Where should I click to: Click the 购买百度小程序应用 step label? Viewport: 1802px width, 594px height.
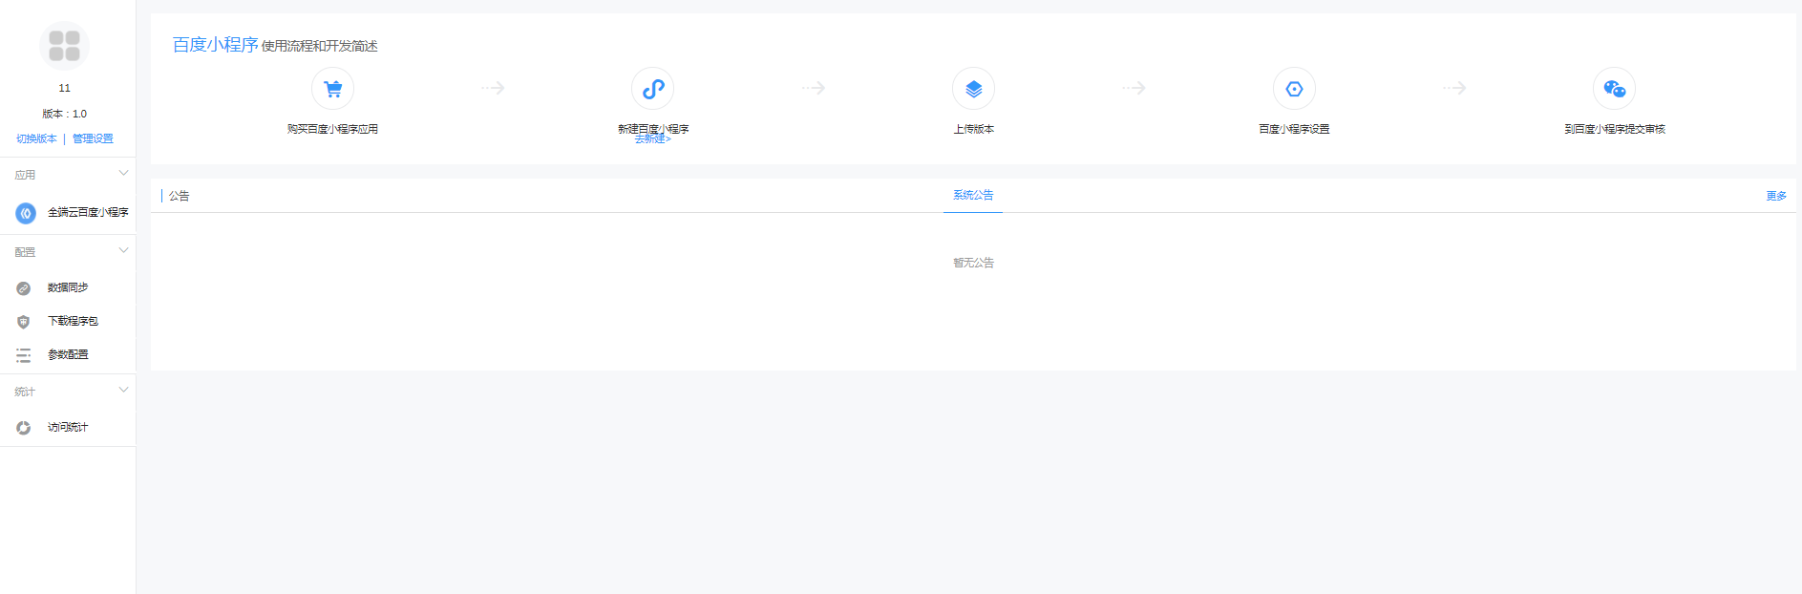click(x=332, y=129)
